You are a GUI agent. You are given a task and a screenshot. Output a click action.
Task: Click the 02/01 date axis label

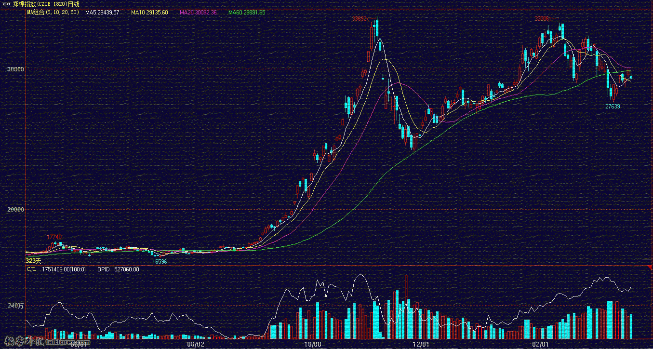(541, 344)
